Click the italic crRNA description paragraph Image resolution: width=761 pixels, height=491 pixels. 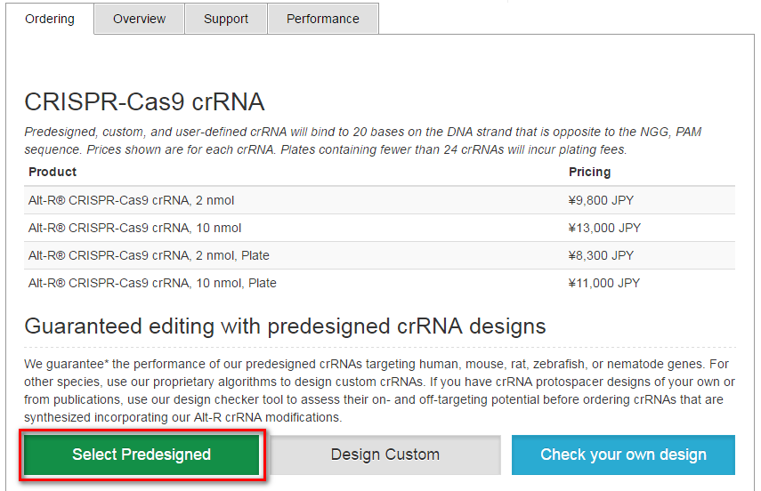pyautogui.click(x=363, y=141)
